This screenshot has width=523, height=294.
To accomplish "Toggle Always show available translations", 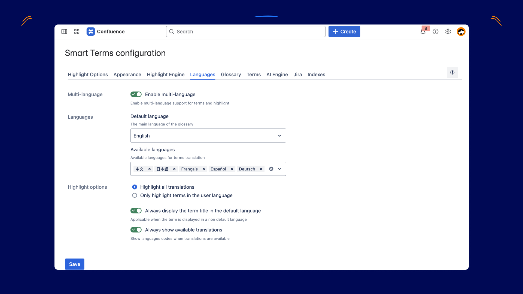I will point(136,230).
